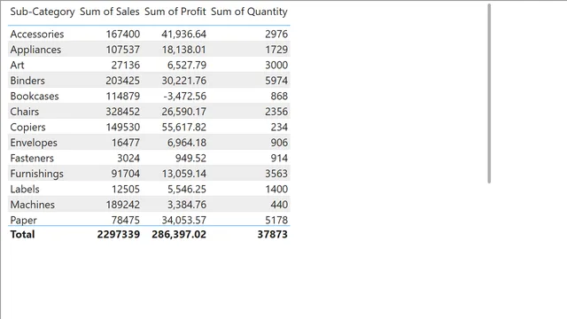Select the Art row label

coord(17,65)
